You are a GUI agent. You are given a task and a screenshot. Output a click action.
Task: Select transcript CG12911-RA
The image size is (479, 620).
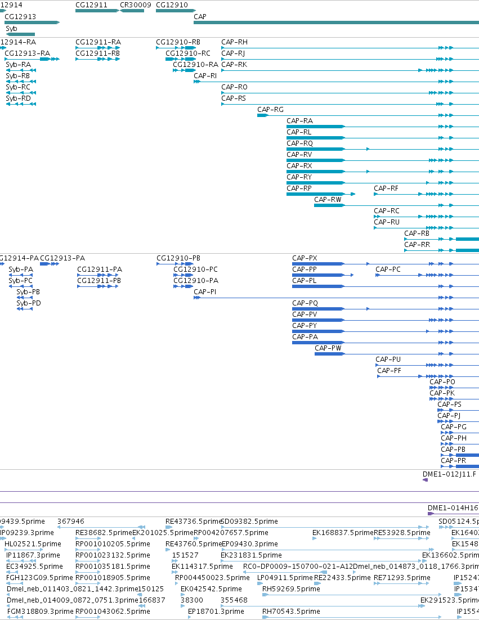tap(98, 48)
